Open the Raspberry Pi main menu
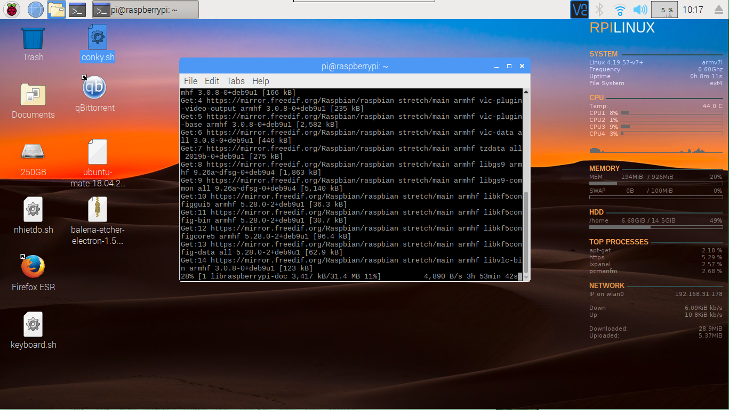The height and width of the screenshot is (410, 729). tap(12, 9)
